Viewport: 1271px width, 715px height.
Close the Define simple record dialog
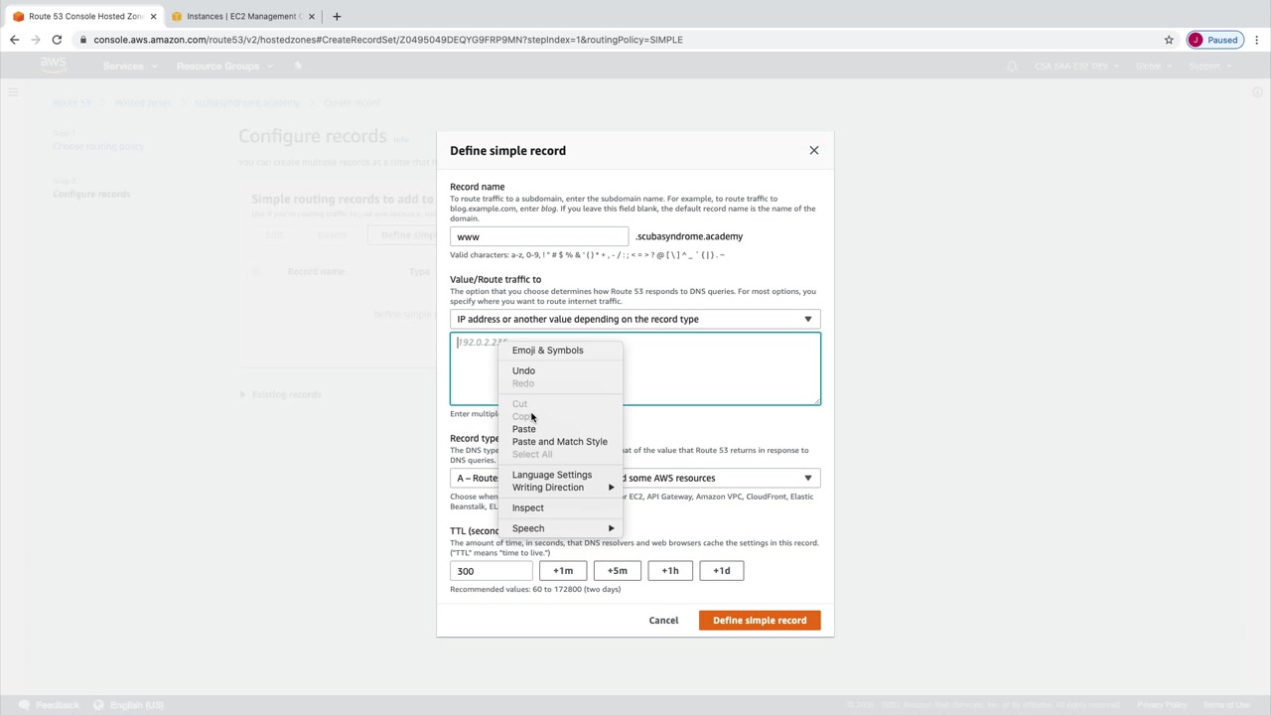pos(814,150)
